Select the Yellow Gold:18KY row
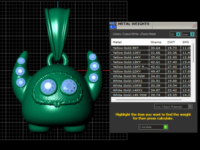Viewport: 200px width, 150px height. [x=151, y=62]
